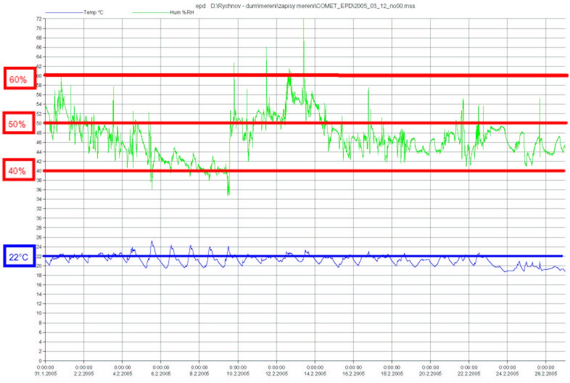Image resolution: width=570 pixels, height=383 pixels.
Task: Select the "Temp °C" legend label
Action: point(94,13)
